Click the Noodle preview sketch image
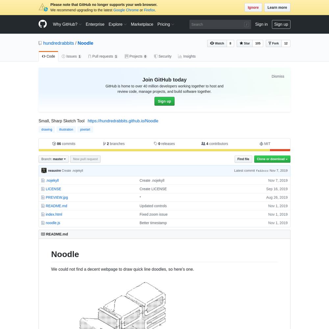Image resolution: width=329 pixels, height=329 pixels. [x=123, y=305]
